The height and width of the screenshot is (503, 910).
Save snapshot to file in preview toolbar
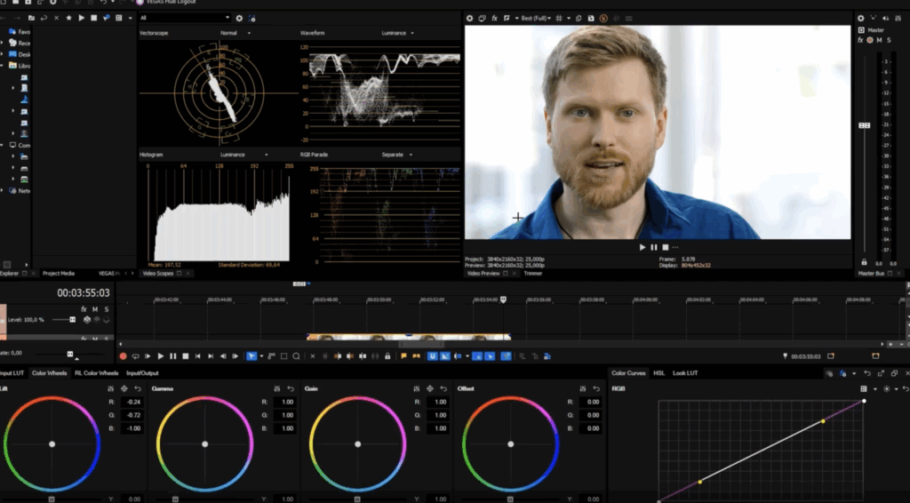coord(591,19)
